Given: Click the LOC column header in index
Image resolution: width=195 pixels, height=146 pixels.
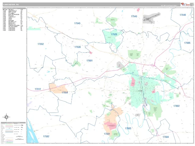Looking at the screenshot, I should [x=22, y=9].
